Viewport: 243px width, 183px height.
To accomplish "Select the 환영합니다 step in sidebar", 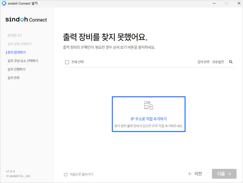I will (x=15, y=36).
